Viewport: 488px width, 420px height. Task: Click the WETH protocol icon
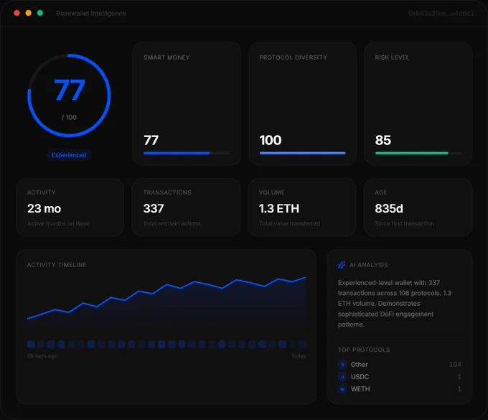[342, 389]
